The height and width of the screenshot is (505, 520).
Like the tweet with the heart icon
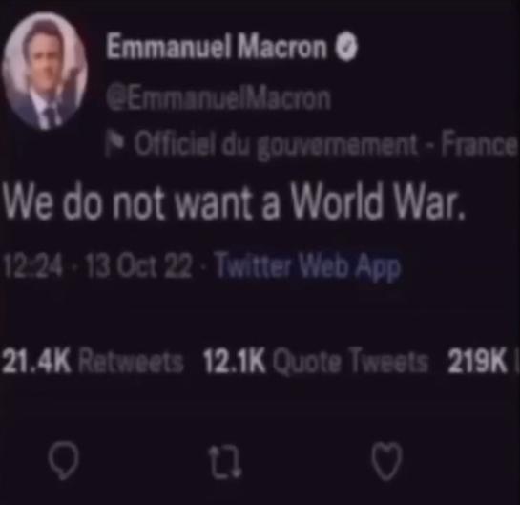tap(386, 461)
